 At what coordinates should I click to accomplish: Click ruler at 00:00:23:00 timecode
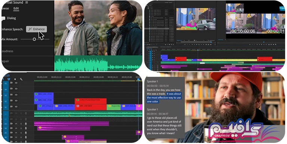click(70, 77)
